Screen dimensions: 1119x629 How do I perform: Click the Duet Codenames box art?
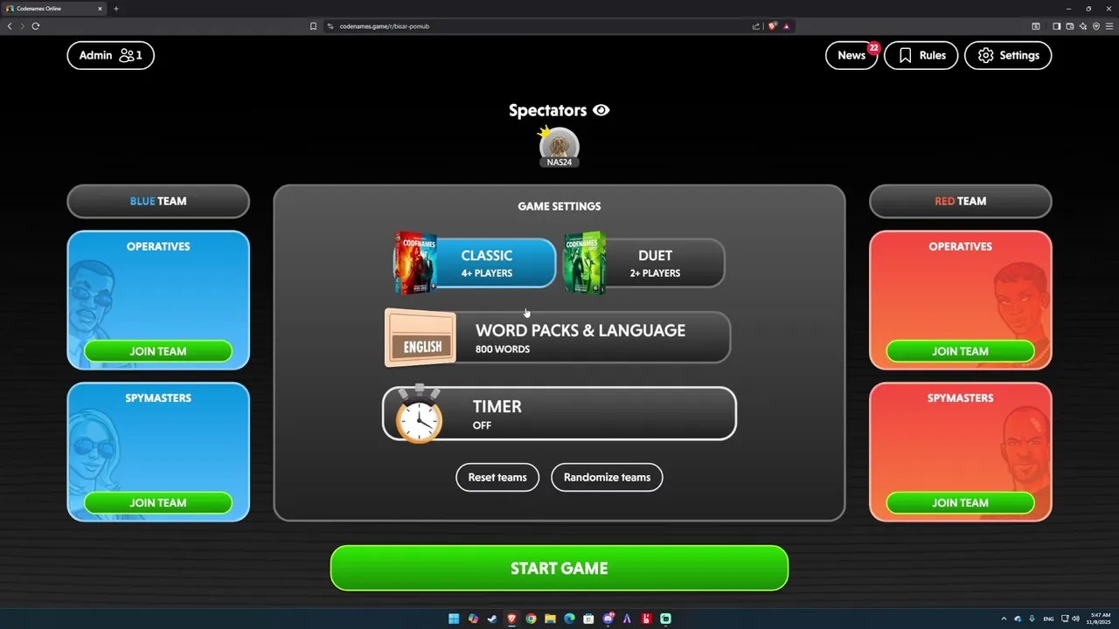pos(585,263)
